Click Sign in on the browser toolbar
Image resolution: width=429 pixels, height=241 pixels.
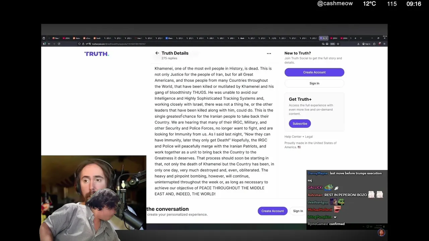click(x=366, y=44)
